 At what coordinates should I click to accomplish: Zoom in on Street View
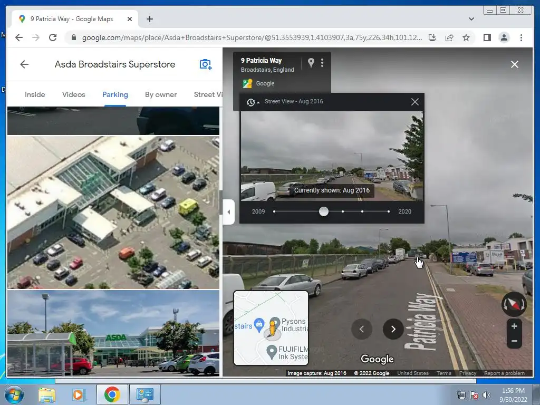(x=514, y=326)
